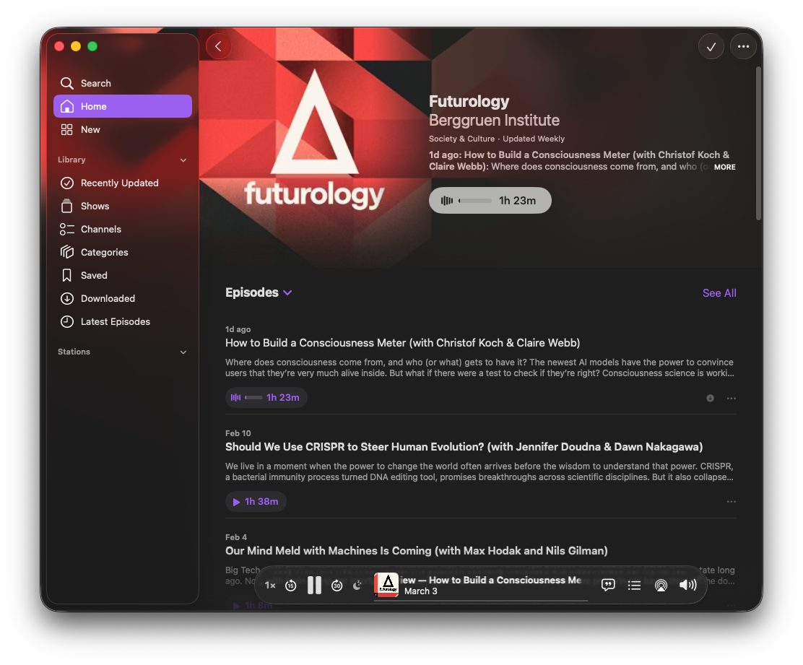The width and height of the screenshot is (803, 665).
Task: Collapse the Stations section chevron
Action: click(183, 352)
